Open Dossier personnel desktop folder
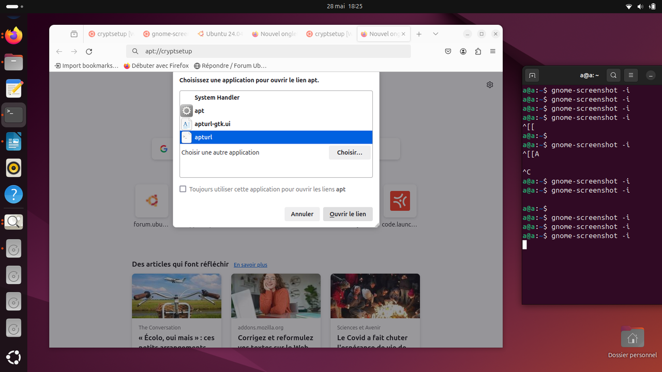The width and height of the screenshot is (662, 372). click(x=632, y=342)
